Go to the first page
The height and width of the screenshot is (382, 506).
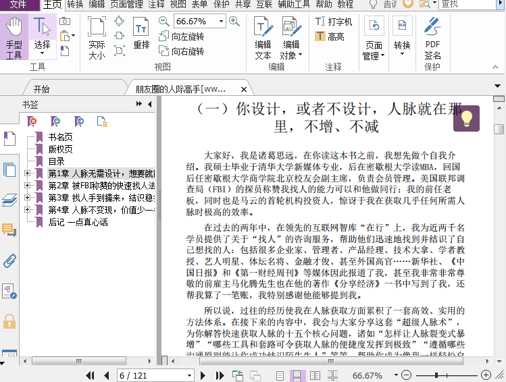point(90,375)
